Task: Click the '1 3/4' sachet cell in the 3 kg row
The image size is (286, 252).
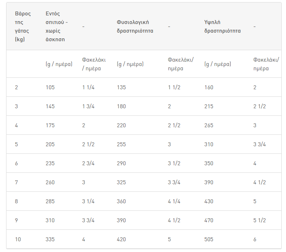Action: pos(88,106)
